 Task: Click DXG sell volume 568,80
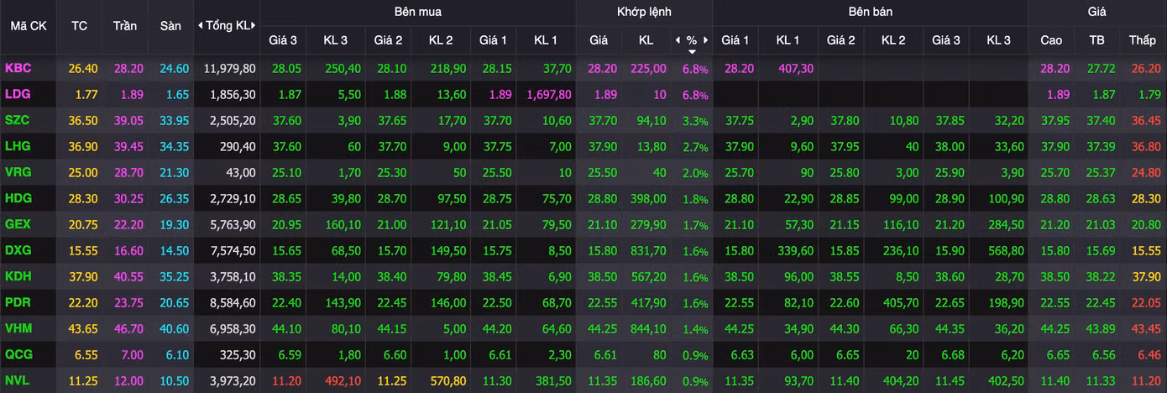pyautogui.click(x=1006, y=251)
